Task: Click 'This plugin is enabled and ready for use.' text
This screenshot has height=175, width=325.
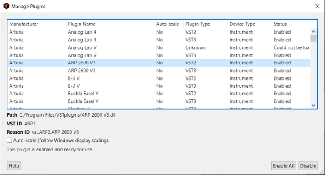Action: (x=50, y=149)
